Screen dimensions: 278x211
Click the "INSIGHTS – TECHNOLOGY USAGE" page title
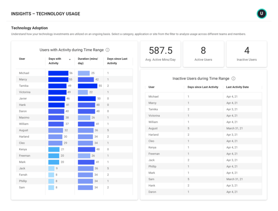[x=45, y=14]
